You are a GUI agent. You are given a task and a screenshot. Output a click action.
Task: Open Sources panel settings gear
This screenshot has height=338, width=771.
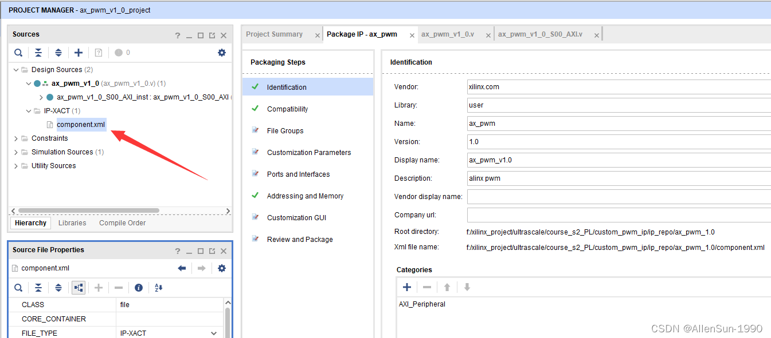coord(222,53)
